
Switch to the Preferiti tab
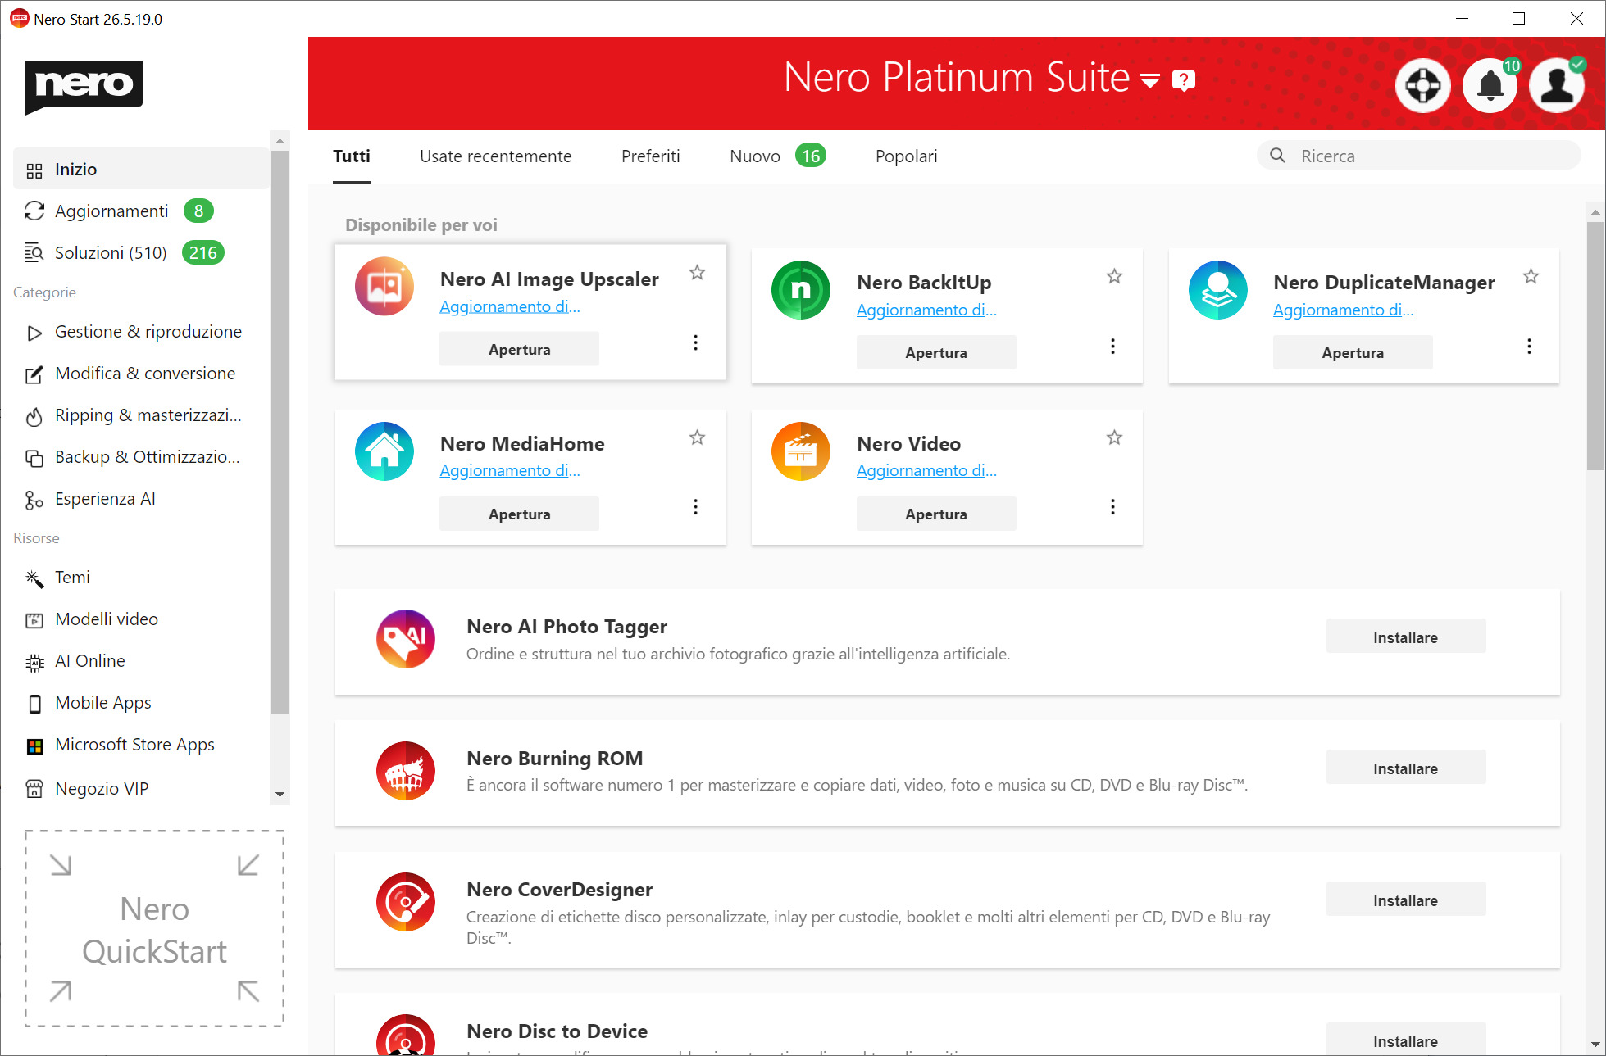[650, 156]
